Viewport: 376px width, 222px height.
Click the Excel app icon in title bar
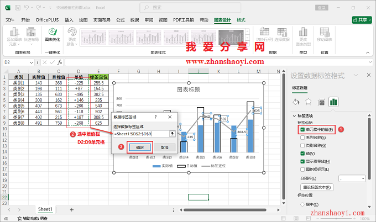8,8
